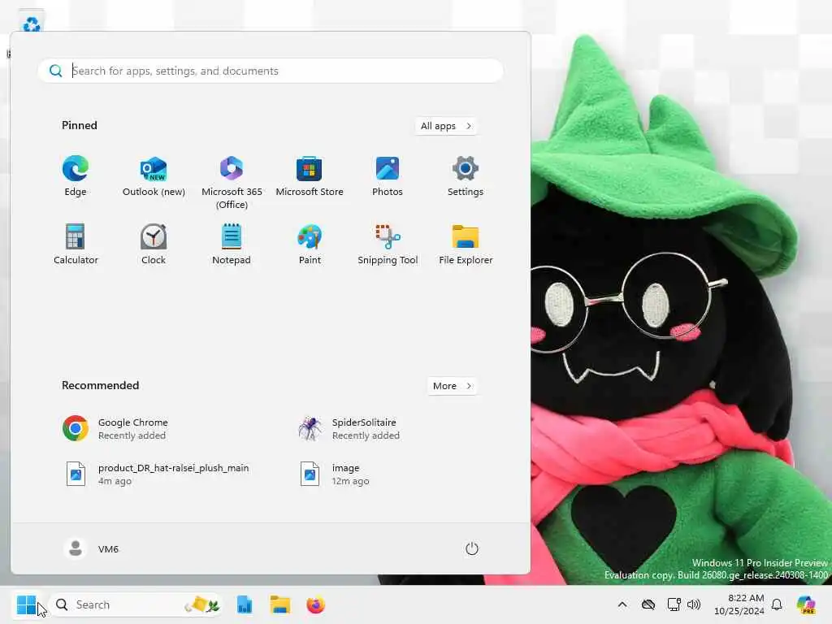Image resolution: width=832 pixels, height=624 pixels.
Task: Open Notepad from pinned apps
Action: click(232, 245)
